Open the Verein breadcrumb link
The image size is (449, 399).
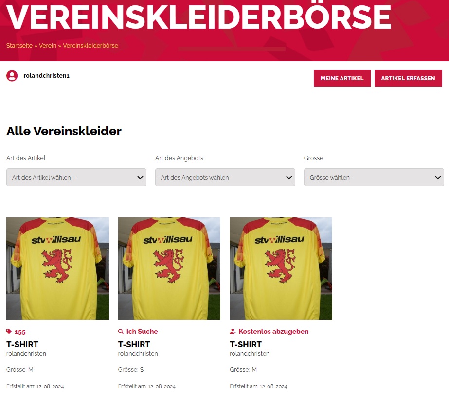(x=48, y=46)
